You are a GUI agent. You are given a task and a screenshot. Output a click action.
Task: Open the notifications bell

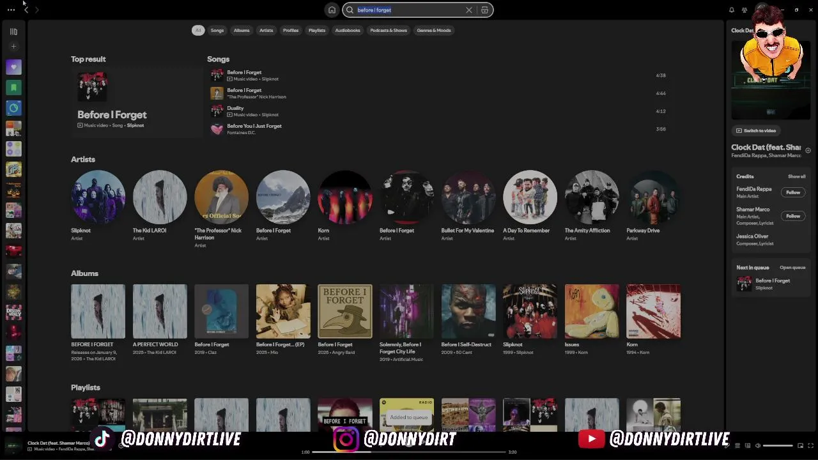click(732, 10)
